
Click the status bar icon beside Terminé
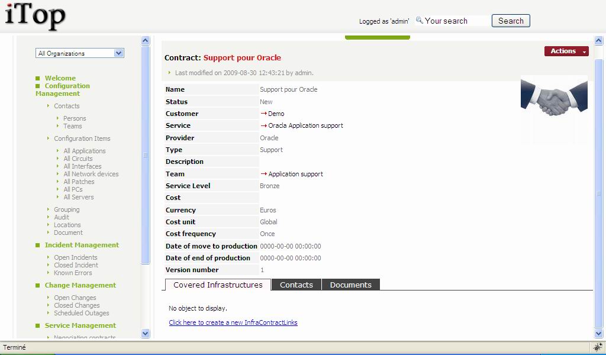pyautogui.click(x=598, y=347)
